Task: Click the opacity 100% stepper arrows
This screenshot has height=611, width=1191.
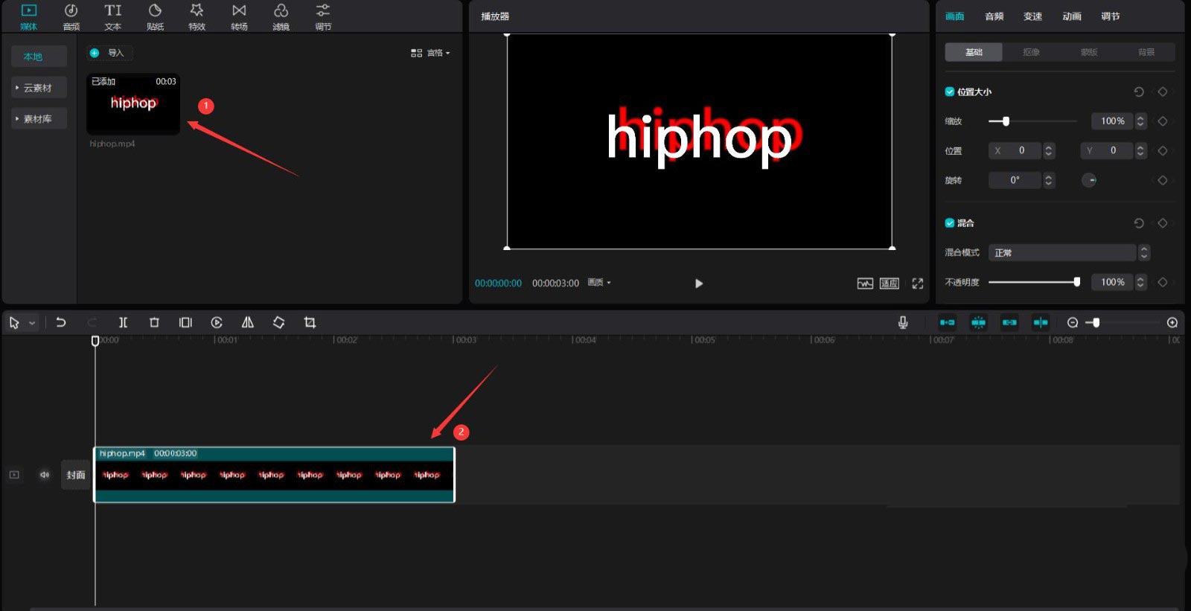Action: pos(1140,282)
